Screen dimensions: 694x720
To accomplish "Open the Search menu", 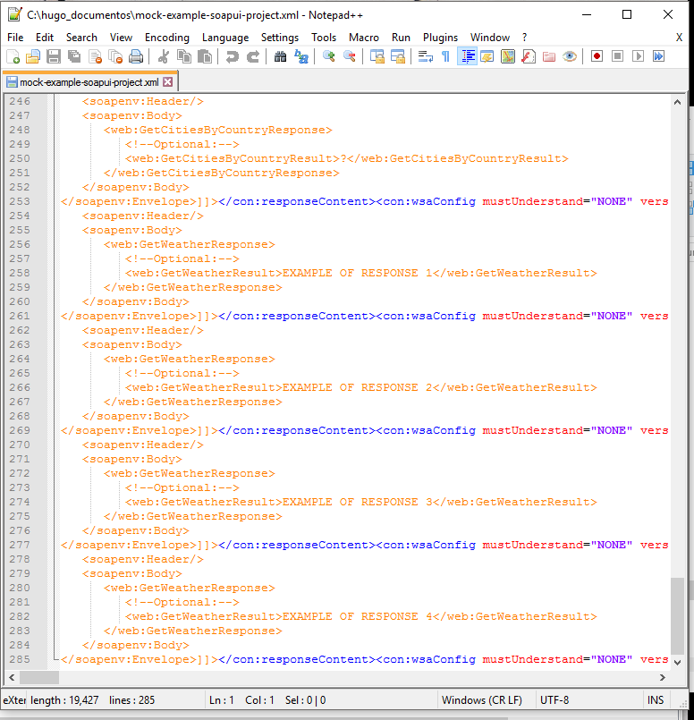I will click(x=81, y=38).
